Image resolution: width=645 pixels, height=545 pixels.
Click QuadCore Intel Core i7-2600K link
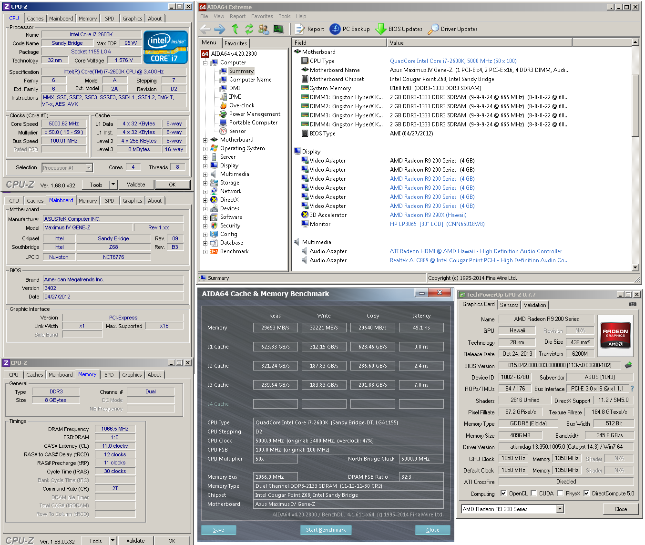pos(453,61)
